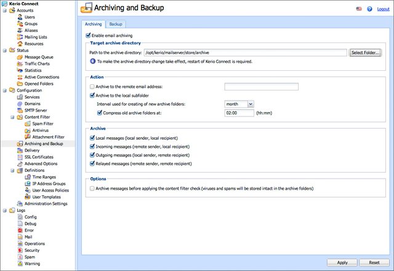Select the Archiving tab
Screen dimensions: 394x271
93,24
